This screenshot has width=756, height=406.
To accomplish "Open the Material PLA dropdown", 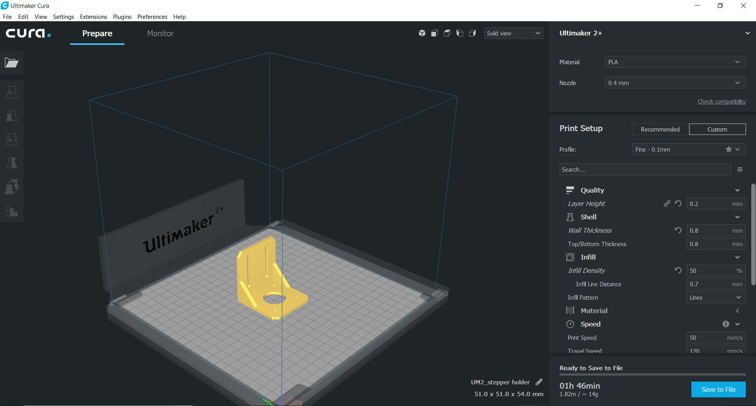I will pos(675,62).
